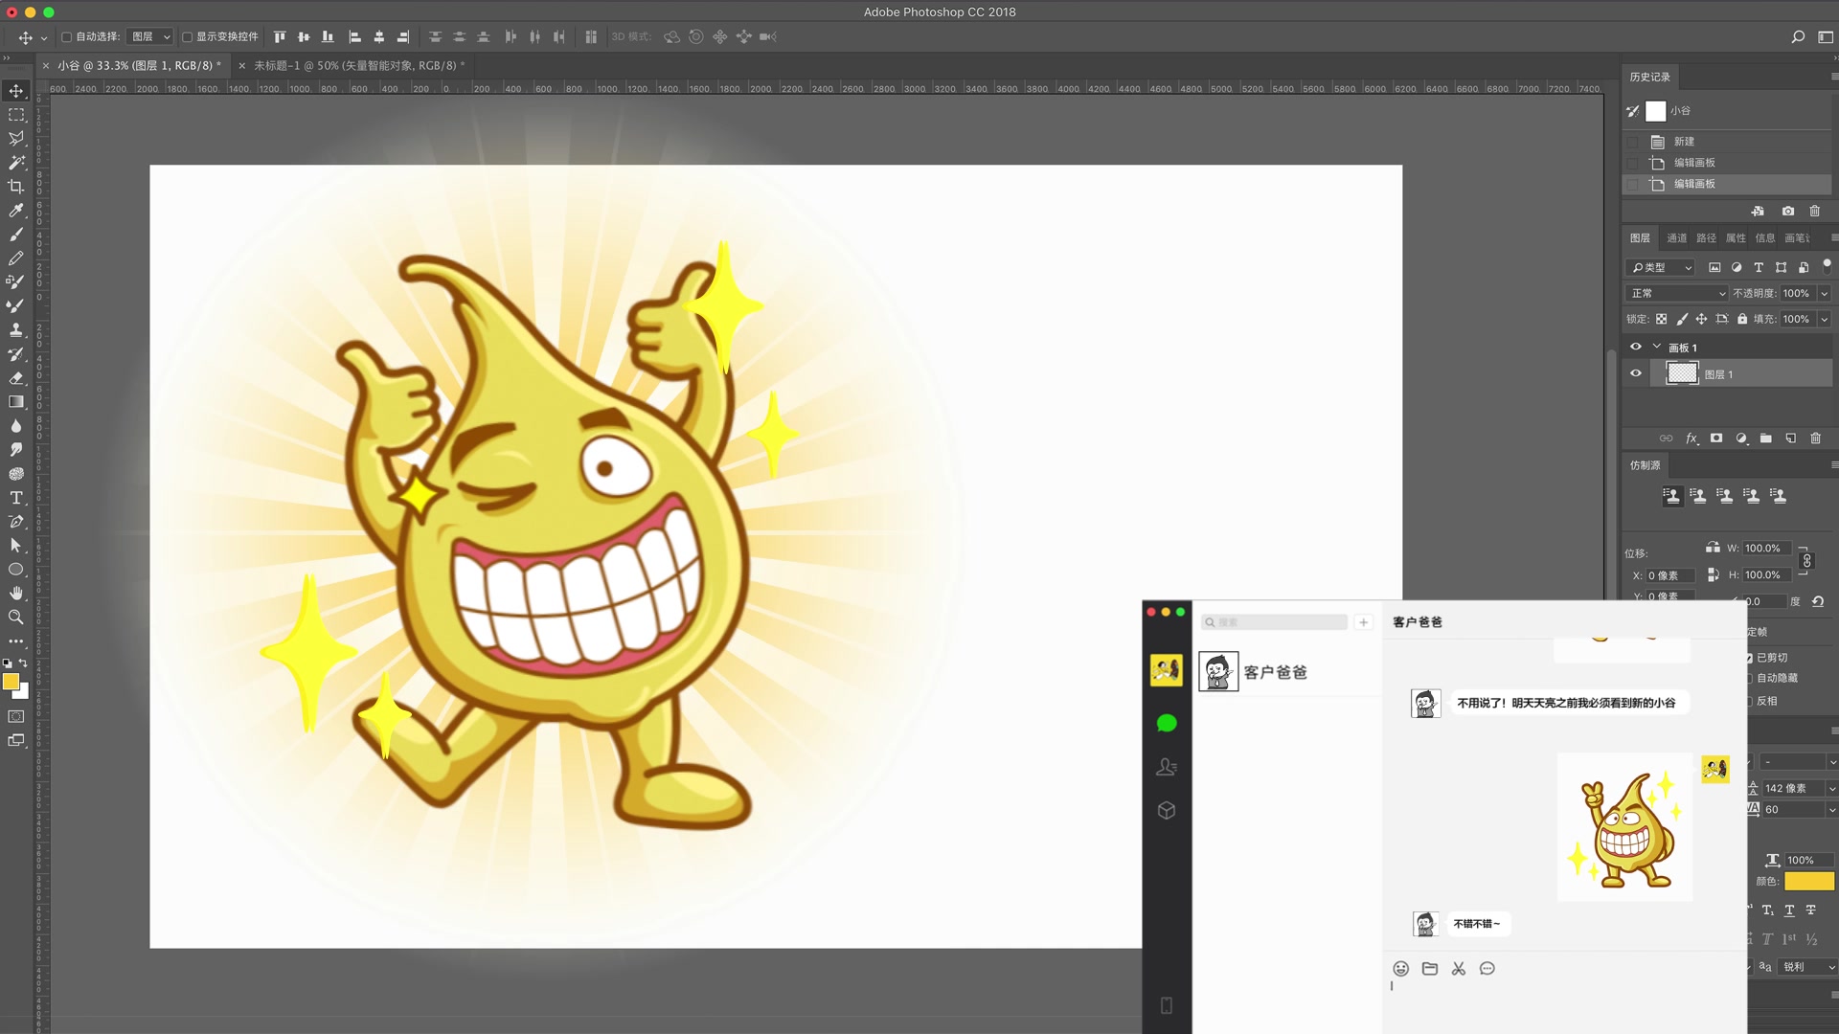This screenshot has height=1034, width=1839.
Task: Delete current history state trash icon
Action: [x=1814, y=211]
